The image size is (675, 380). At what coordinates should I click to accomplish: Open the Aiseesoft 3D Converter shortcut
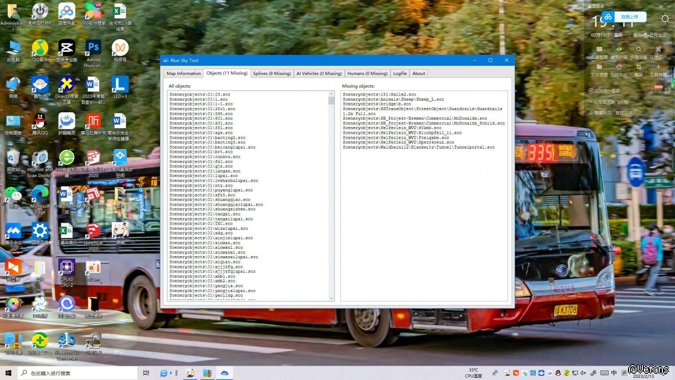coord(67,341)
